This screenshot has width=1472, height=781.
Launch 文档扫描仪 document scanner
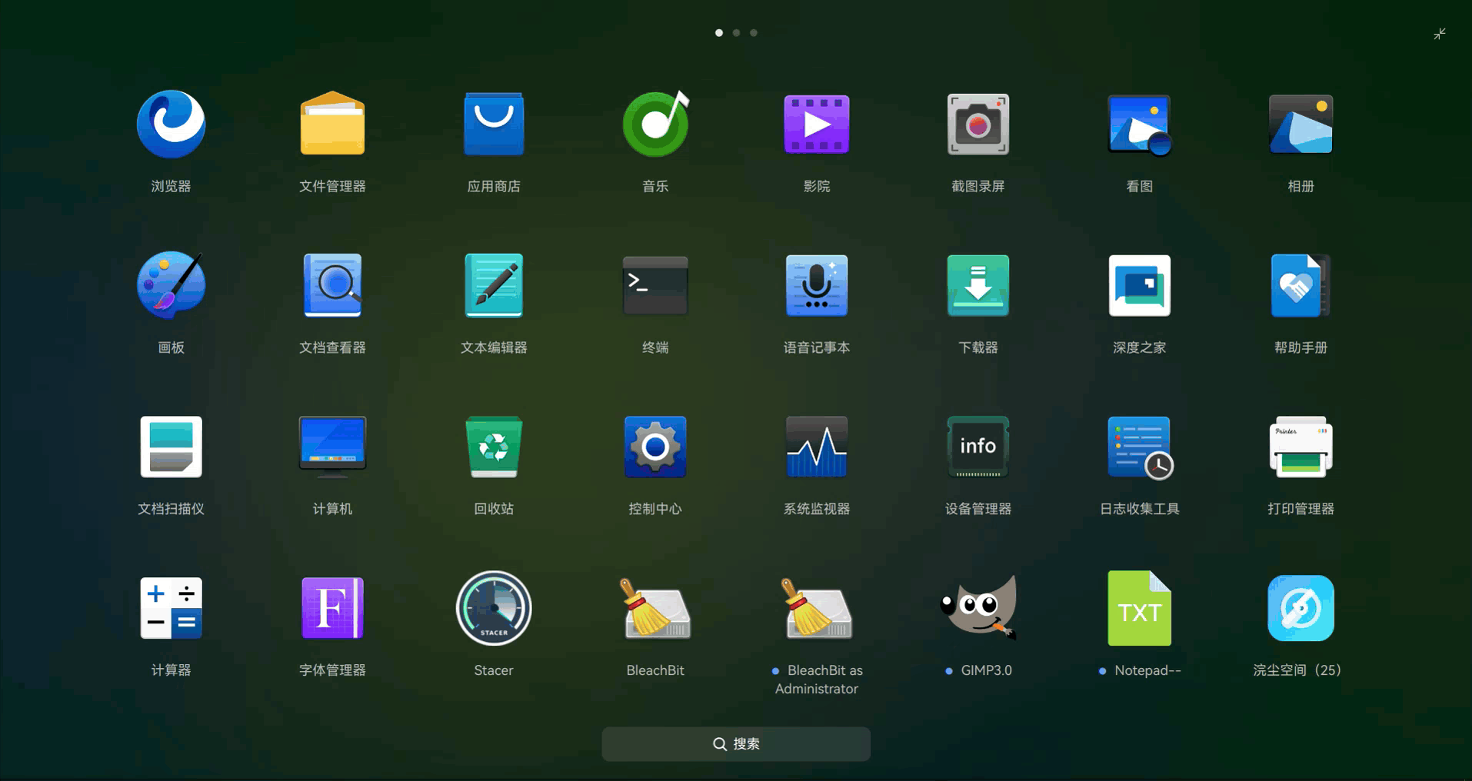(x=171, y=447)
